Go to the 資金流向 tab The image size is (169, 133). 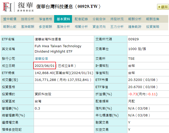[99, 27]
